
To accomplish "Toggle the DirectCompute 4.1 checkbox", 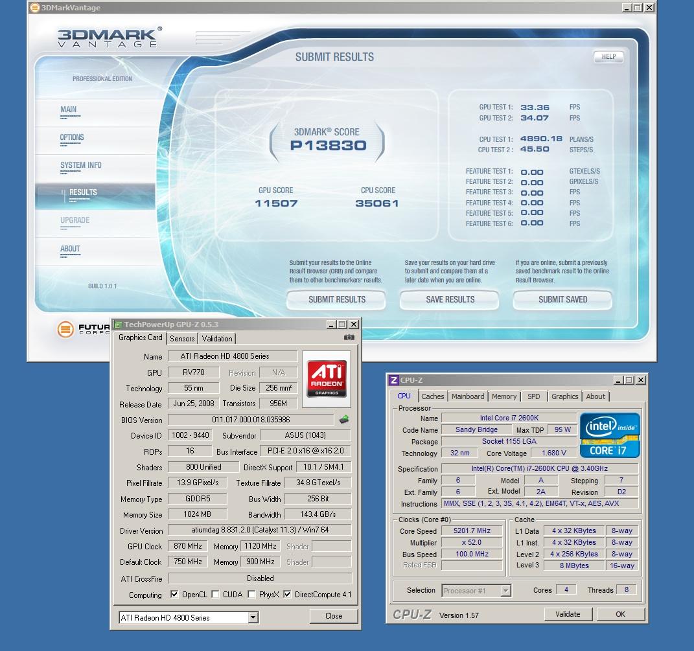I will [287, 595].
